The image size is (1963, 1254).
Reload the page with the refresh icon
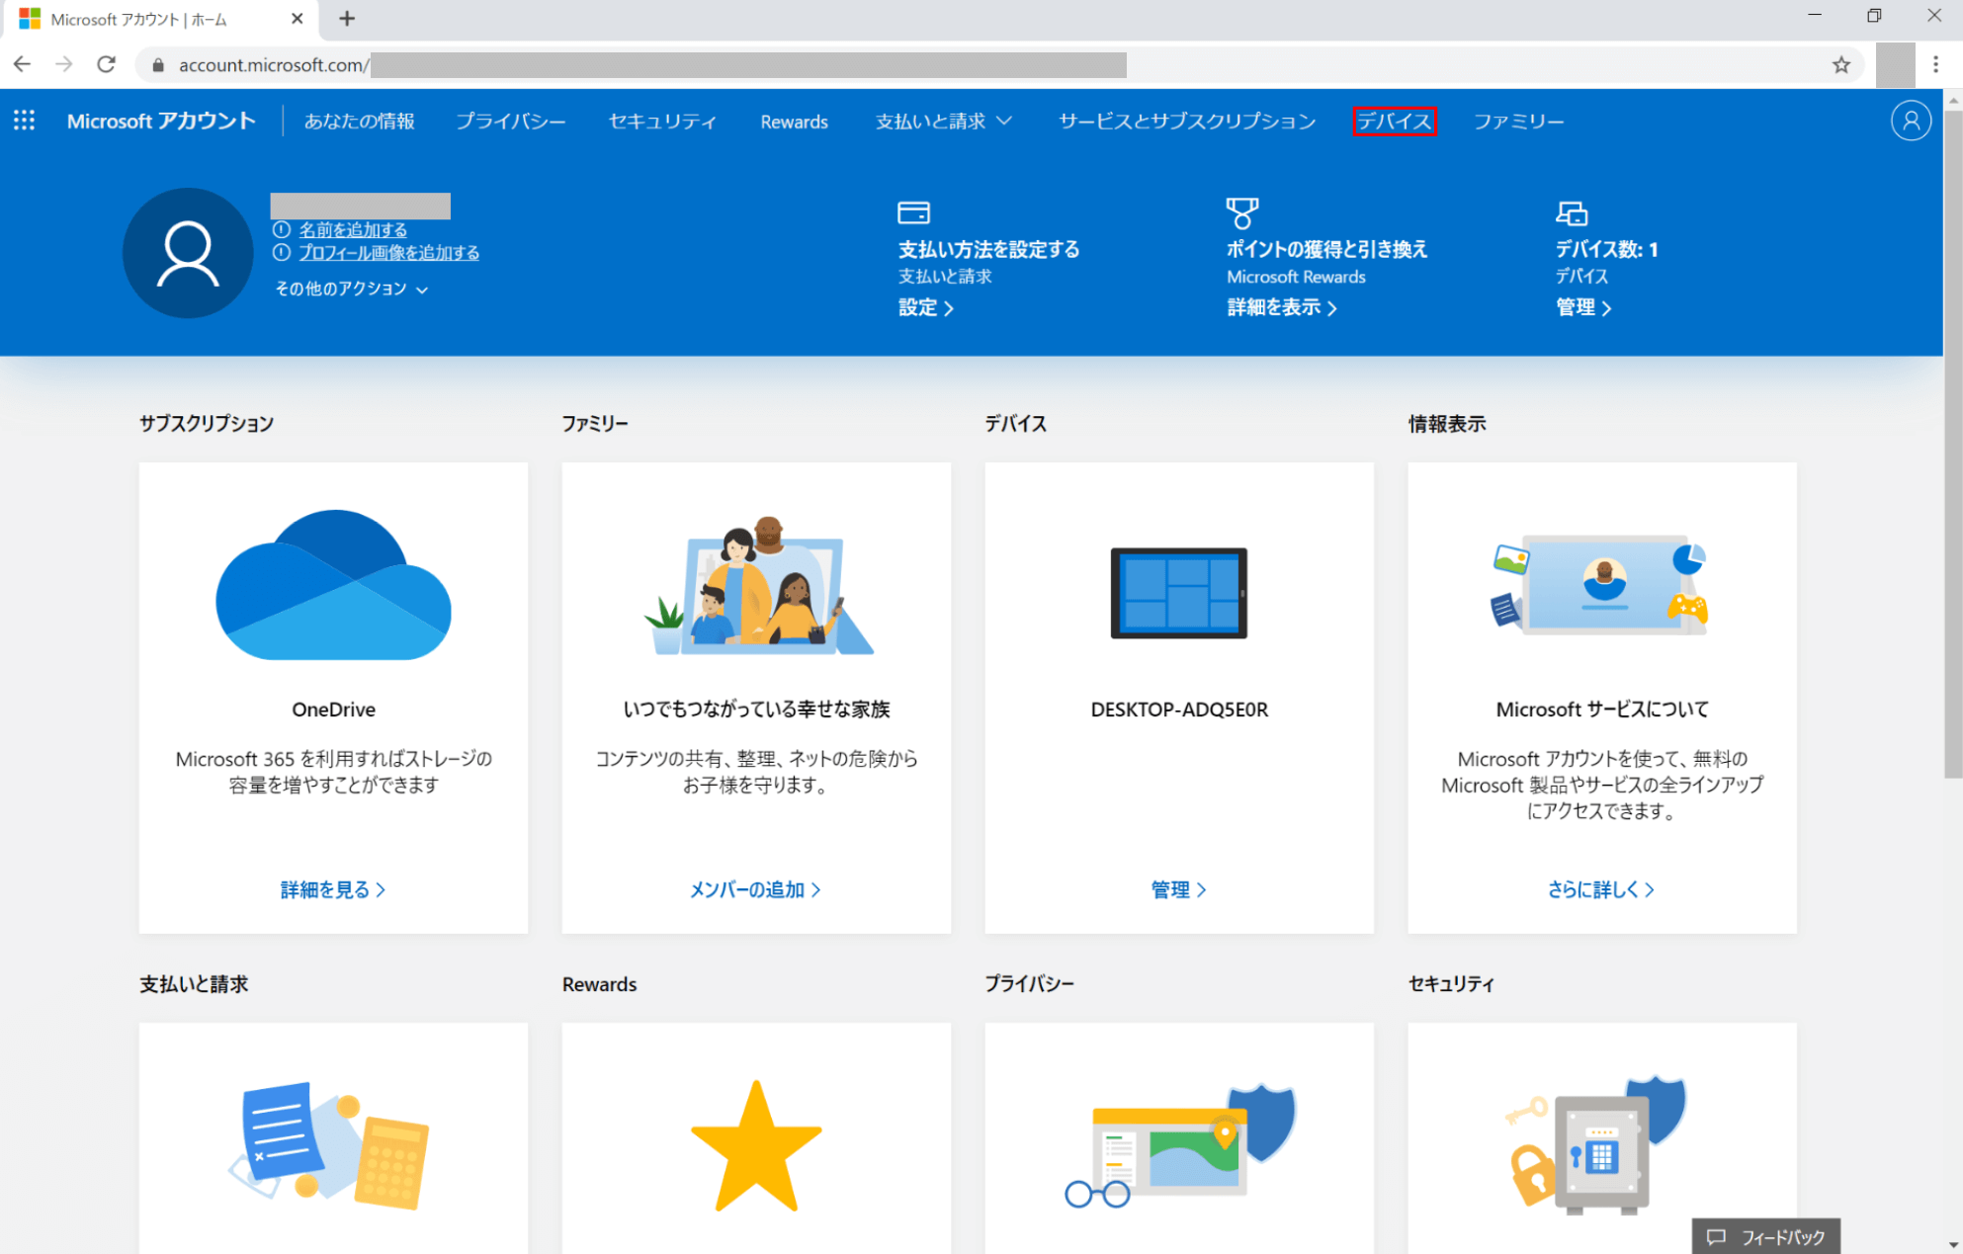click(107, 64)
